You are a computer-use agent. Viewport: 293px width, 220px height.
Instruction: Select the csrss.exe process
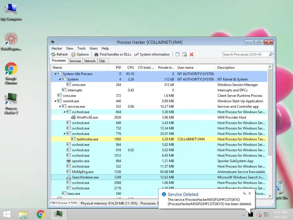tap(159, 96)
